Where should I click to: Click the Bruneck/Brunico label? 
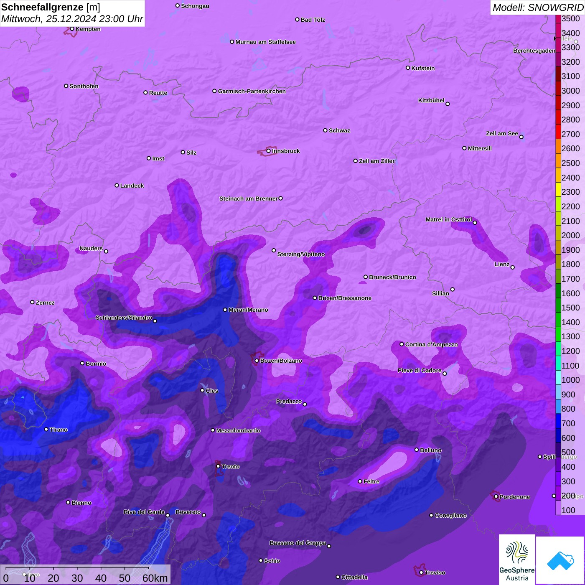pos(392,277)
